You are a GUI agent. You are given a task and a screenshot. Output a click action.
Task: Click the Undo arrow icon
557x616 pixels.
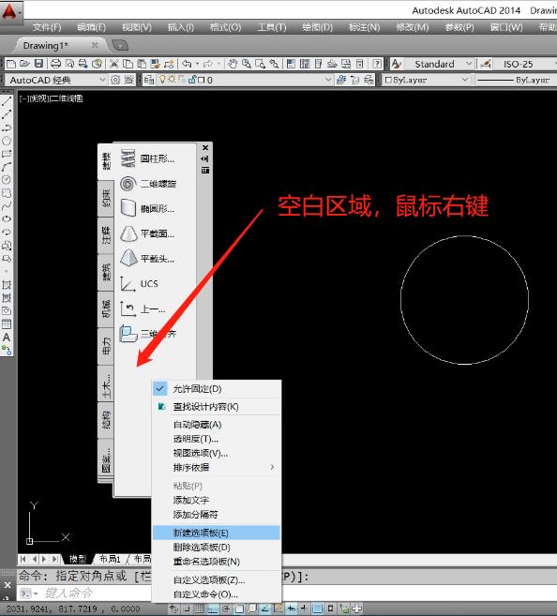[x=187, y=64]
